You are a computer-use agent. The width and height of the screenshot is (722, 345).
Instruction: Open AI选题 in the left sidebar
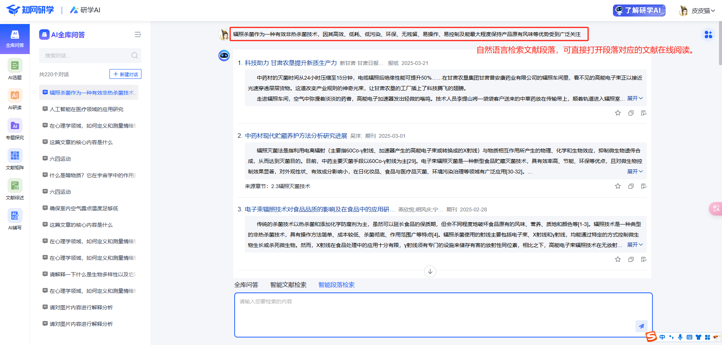[x=15, y=69]
